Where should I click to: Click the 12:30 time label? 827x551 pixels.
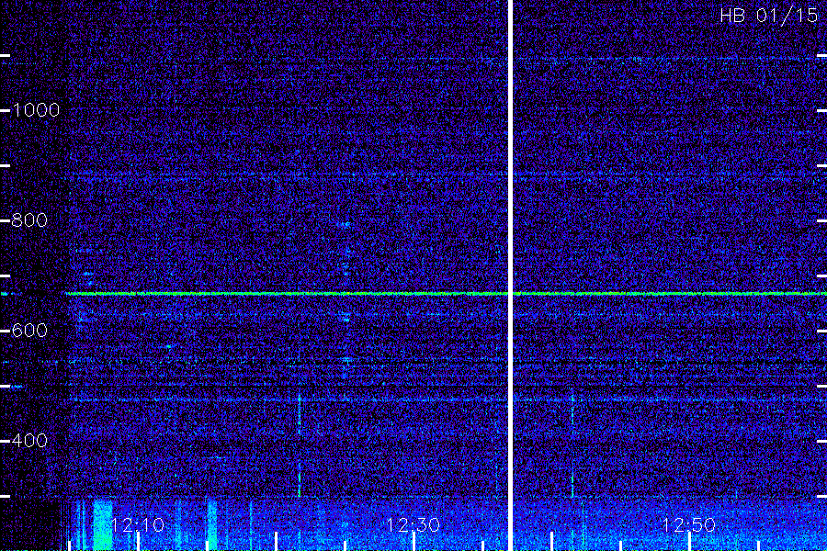click(413, 524)
